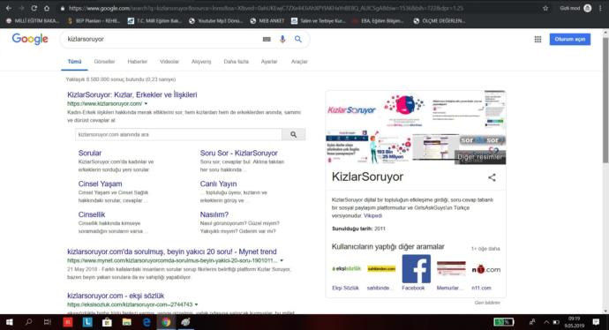Click the kizlarsoruyor.com site search magnifier

tap(294, 134)
